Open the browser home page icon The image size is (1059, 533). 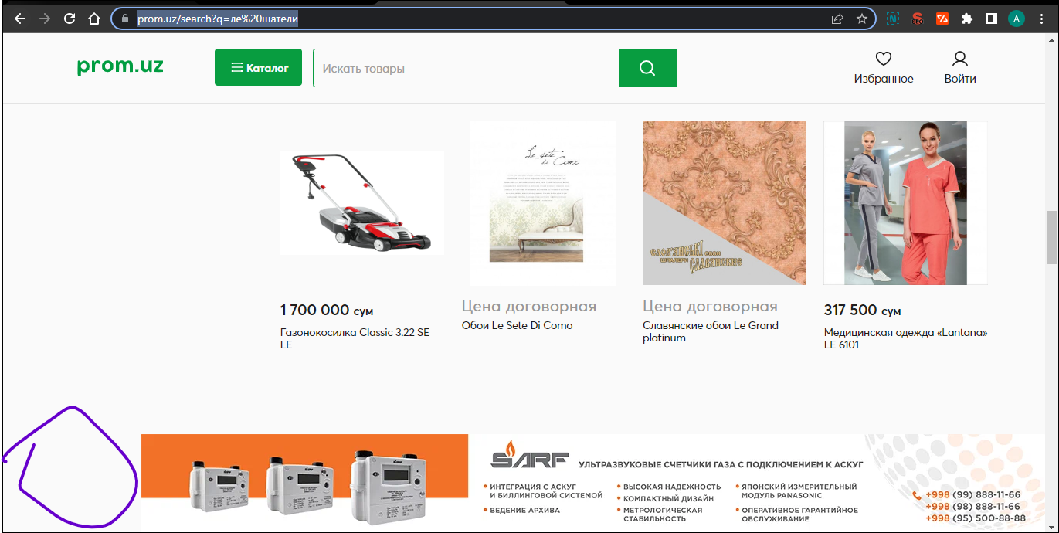[x=94, y=19]
